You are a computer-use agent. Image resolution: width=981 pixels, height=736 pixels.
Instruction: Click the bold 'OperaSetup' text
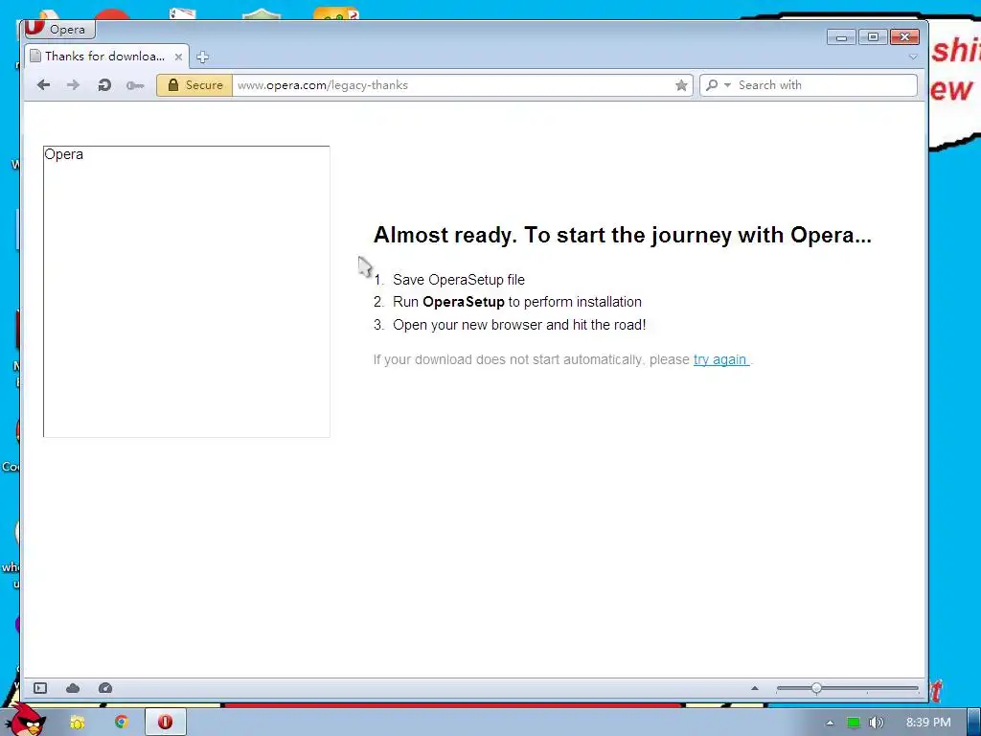[x=464, y=302]
